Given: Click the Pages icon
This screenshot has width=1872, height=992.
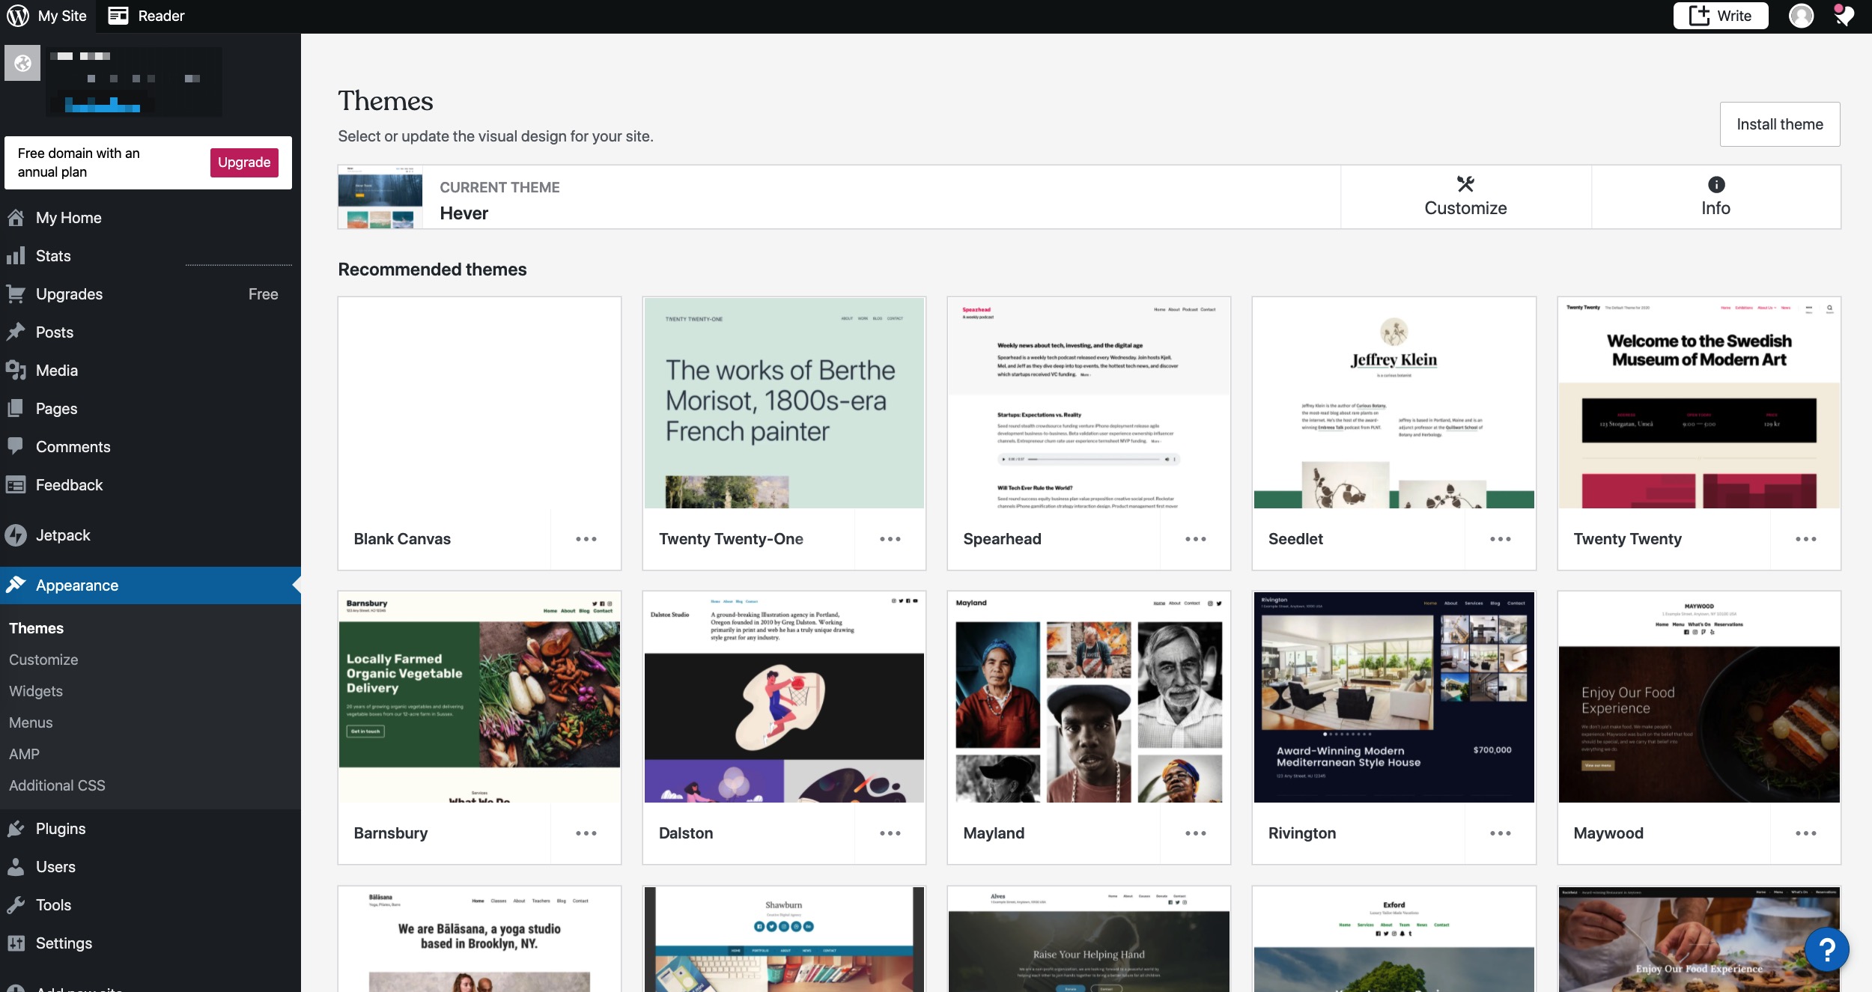Looking at the screenshot, I should (x=16, y=409).
